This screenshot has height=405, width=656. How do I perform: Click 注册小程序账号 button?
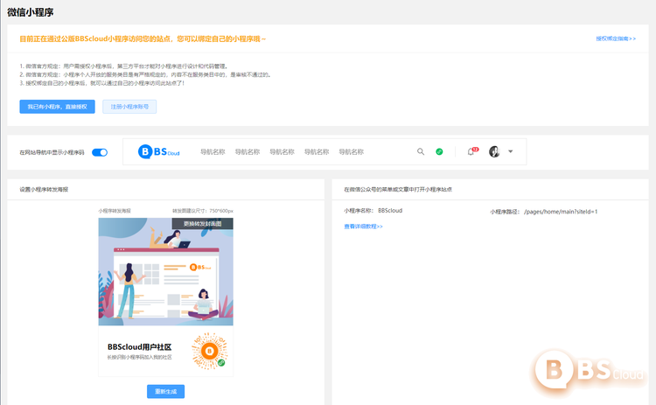[x=129, y=107]
